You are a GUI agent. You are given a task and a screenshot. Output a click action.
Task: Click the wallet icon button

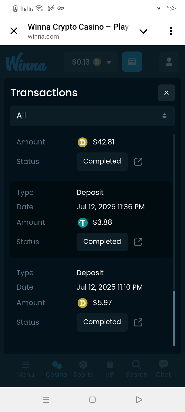pos(132,62)
